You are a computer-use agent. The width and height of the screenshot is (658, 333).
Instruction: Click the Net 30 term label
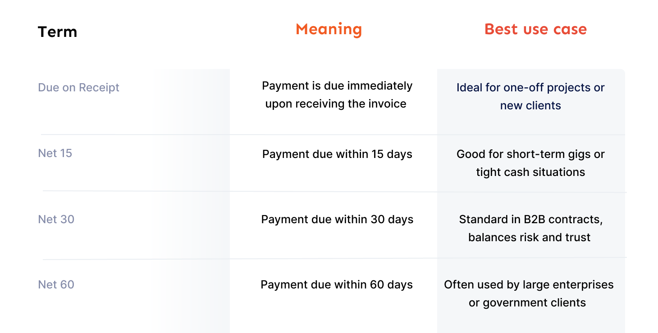56,219
